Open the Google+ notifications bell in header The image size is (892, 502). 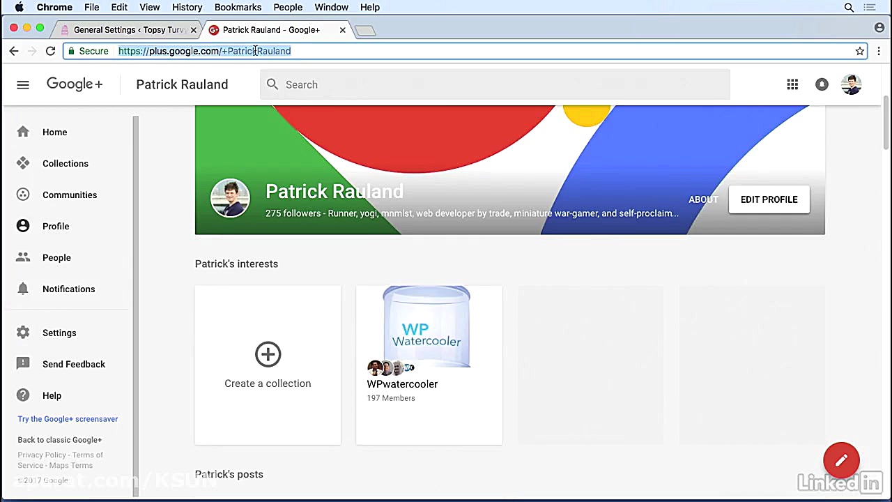point(822,84)
